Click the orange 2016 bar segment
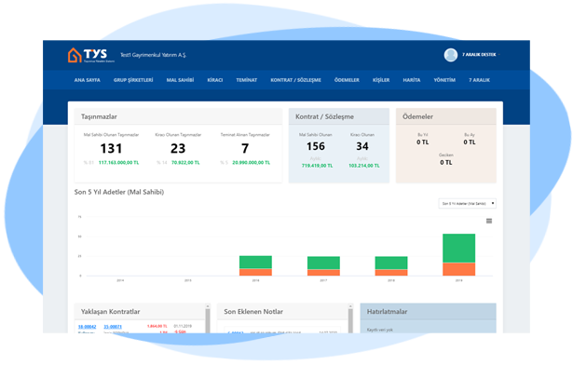Image resolution: width=573 pixels, height=365 pixels. coord(255,272)
